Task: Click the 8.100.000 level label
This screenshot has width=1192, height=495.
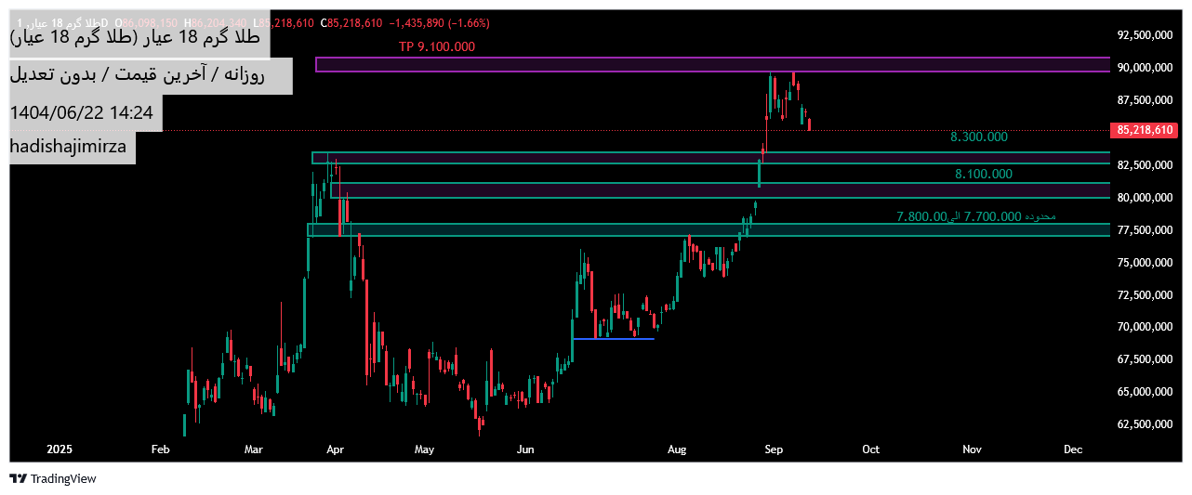Action: (983, 174)
